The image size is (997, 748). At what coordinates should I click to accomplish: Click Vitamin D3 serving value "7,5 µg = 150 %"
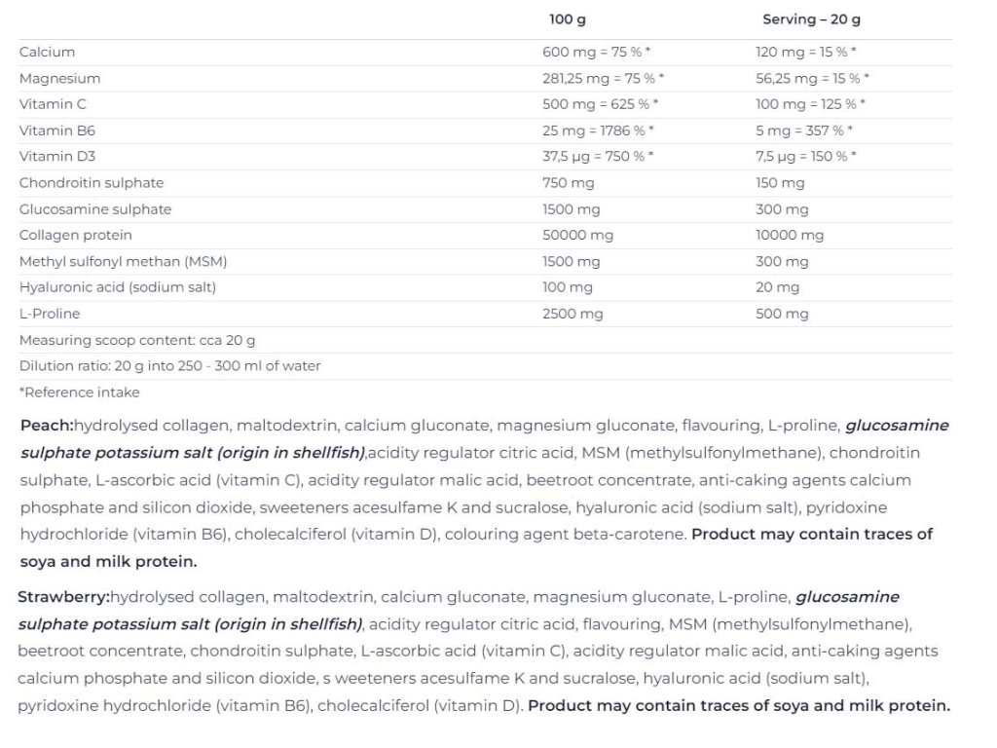[x=805, y=157]
